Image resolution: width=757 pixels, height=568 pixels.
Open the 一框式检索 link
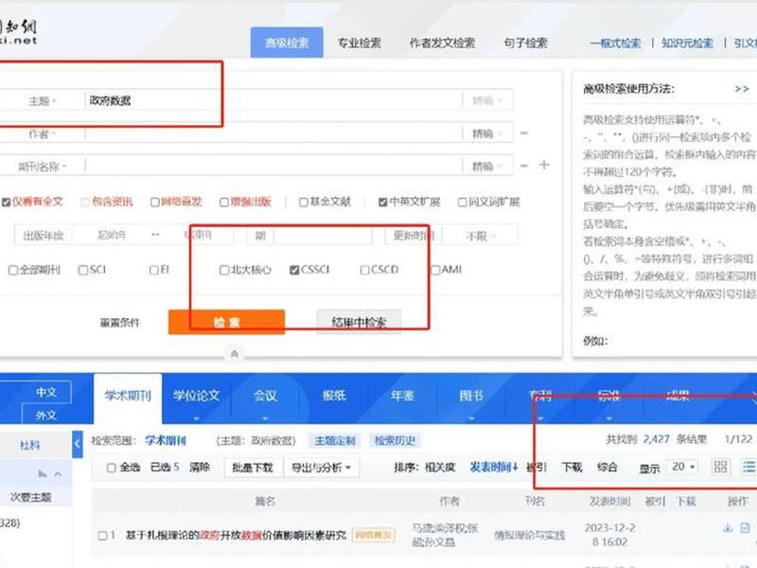point(616,44)
